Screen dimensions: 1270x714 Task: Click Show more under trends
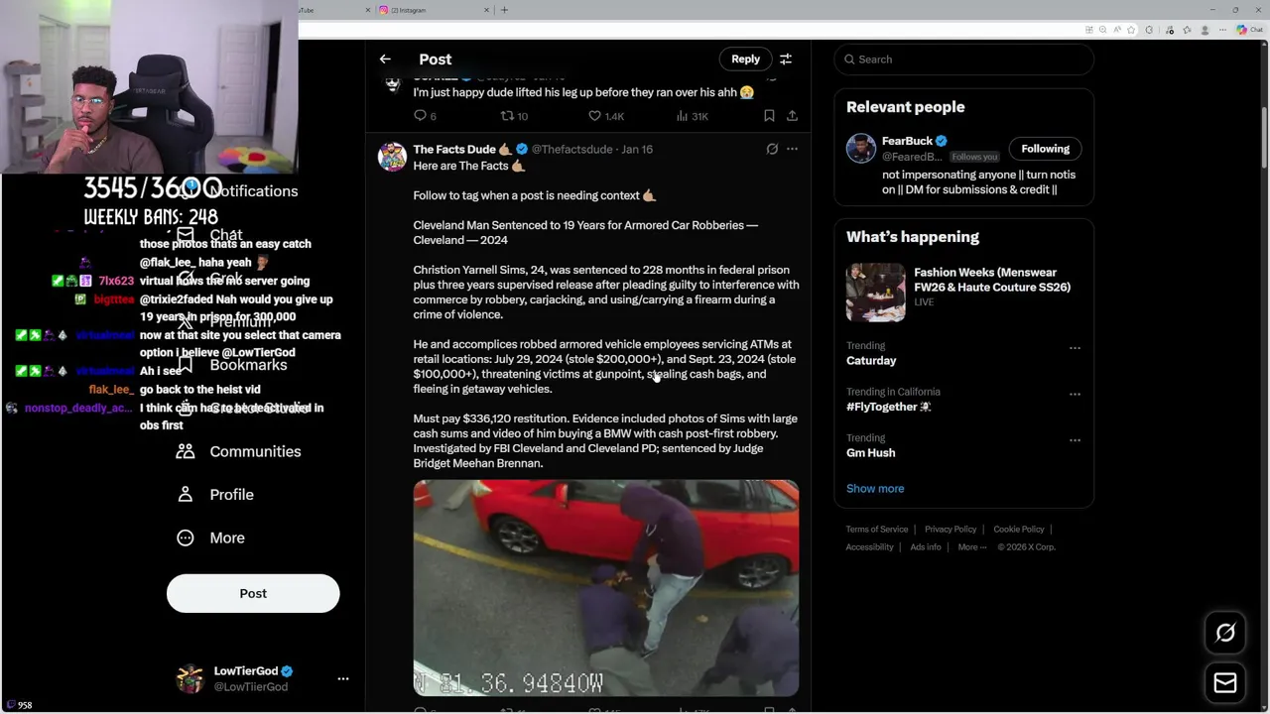tap(875, 488)
